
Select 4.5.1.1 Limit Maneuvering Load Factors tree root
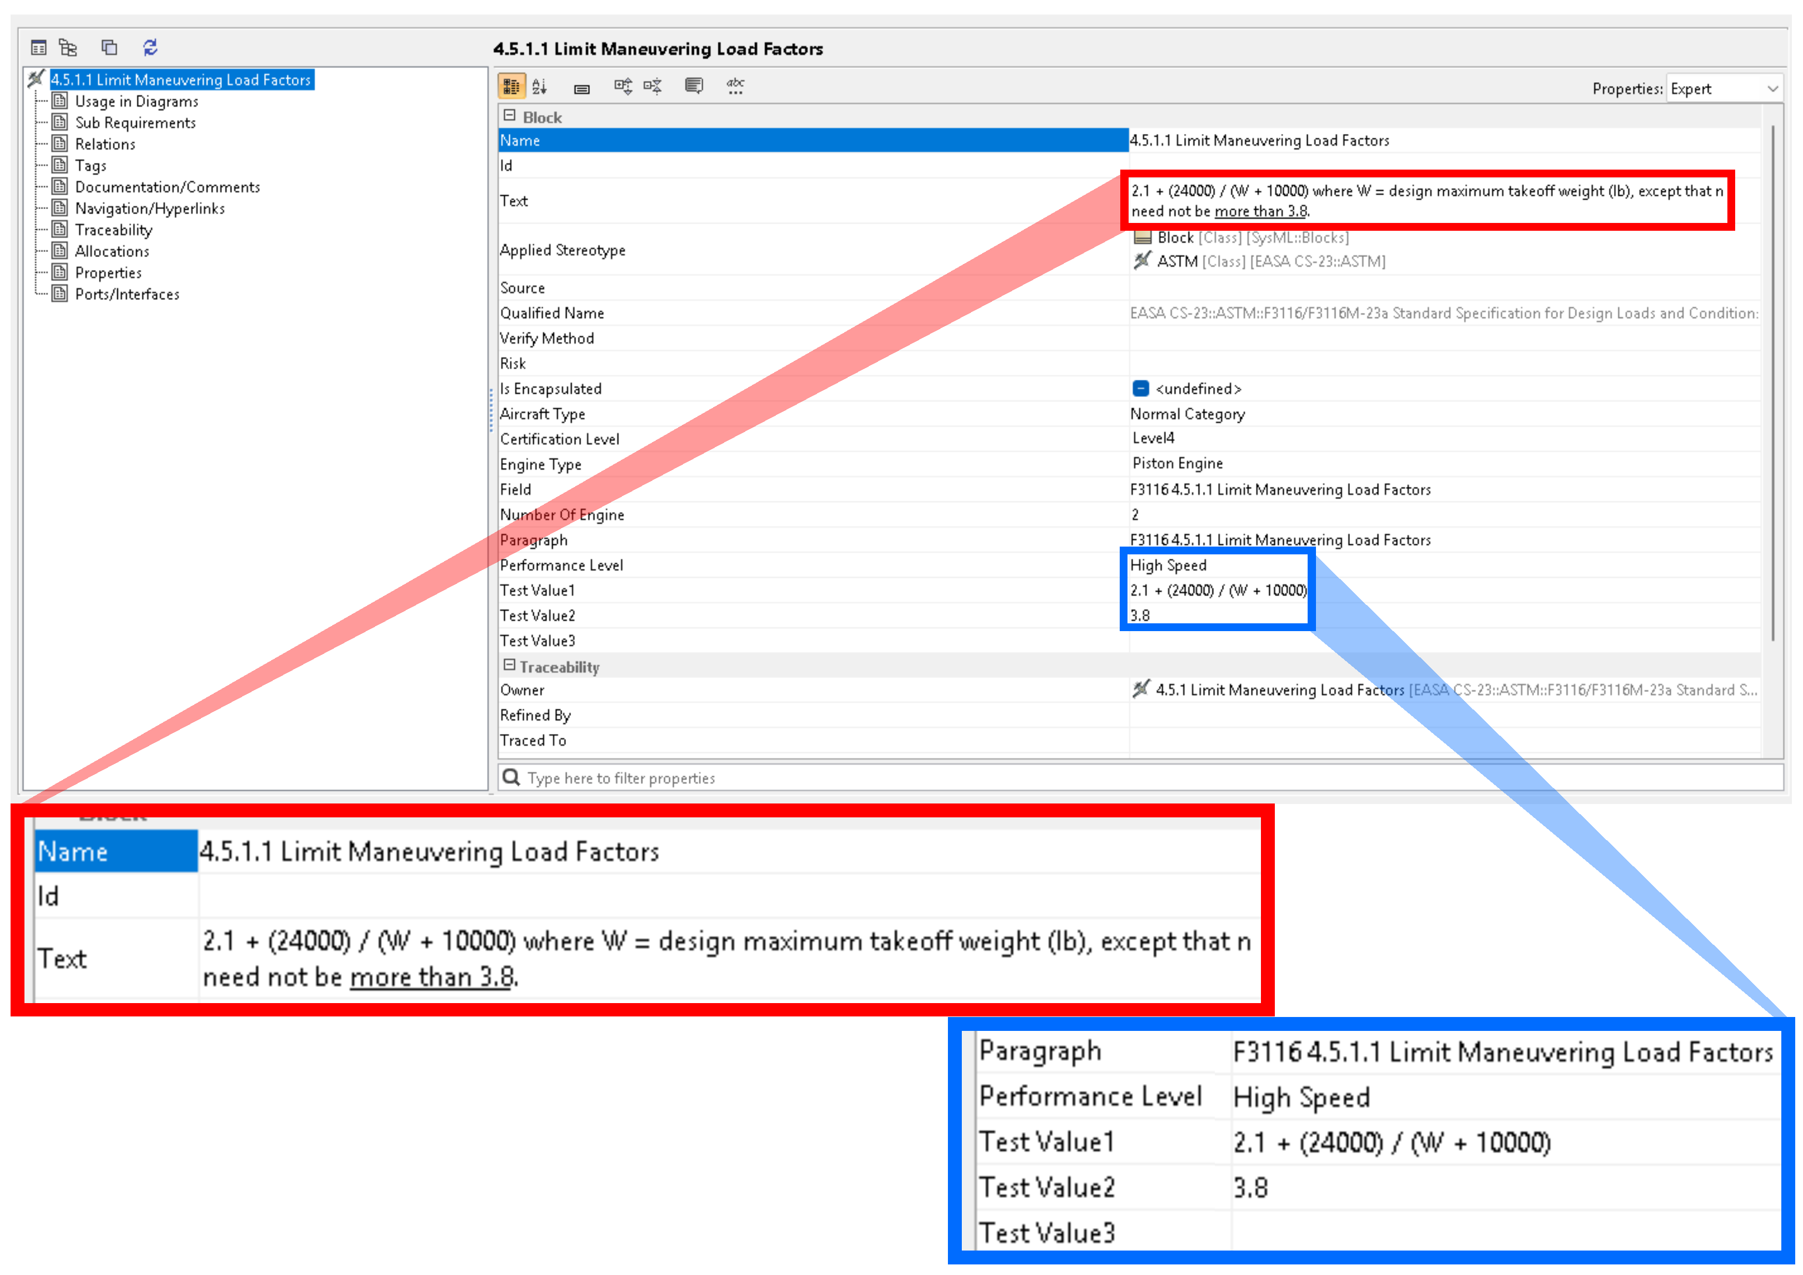pos(181,80)
